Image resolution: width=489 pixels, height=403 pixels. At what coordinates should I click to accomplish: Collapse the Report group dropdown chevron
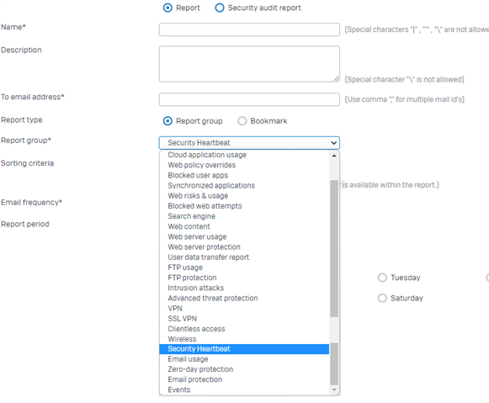[x=333, y=143]
